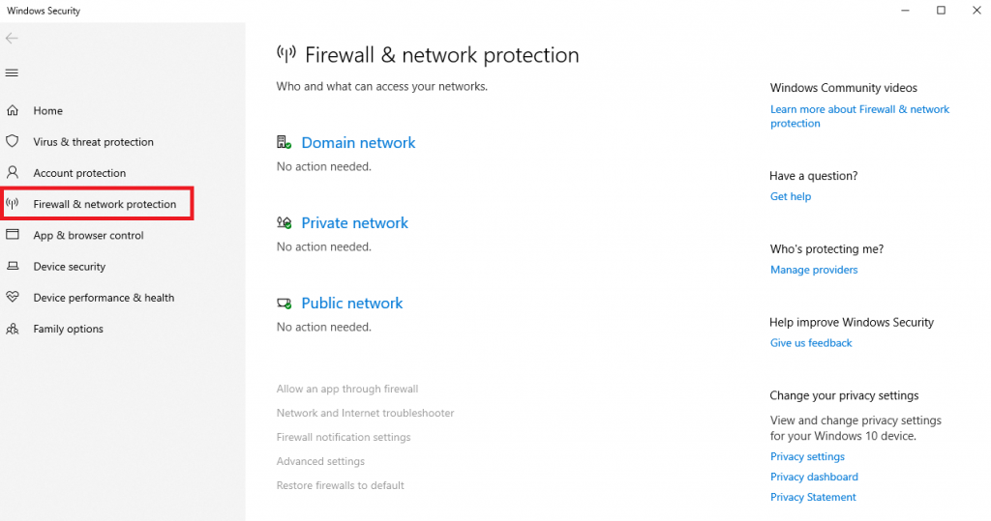Click the Manage providers link
Screen dimensions: 991x521
813,270
